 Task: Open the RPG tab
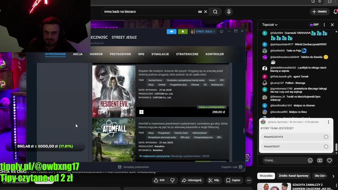point(141,54)
